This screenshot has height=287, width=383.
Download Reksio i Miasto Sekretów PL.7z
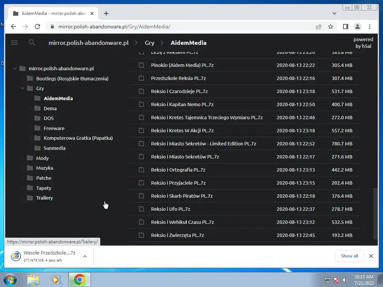click(x=185, y=157)
